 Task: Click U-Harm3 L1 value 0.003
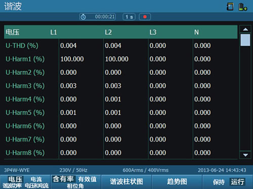(68, 86)
